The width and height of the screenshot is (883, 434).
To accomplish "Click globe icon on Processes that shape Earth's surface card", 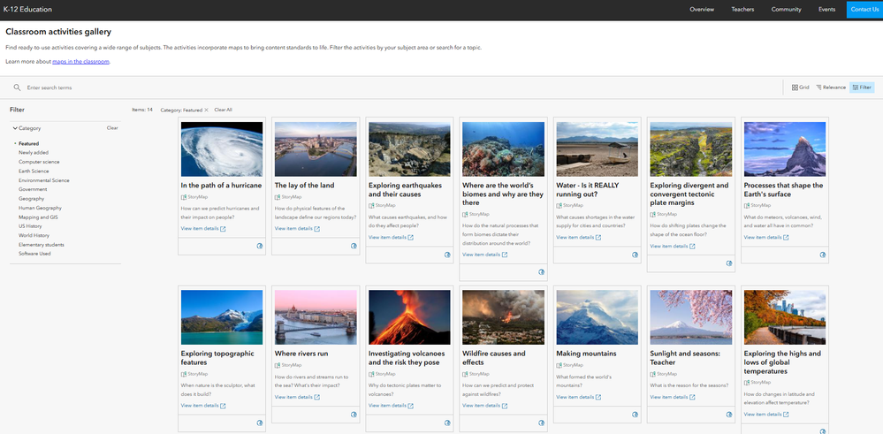I will 822,255.
